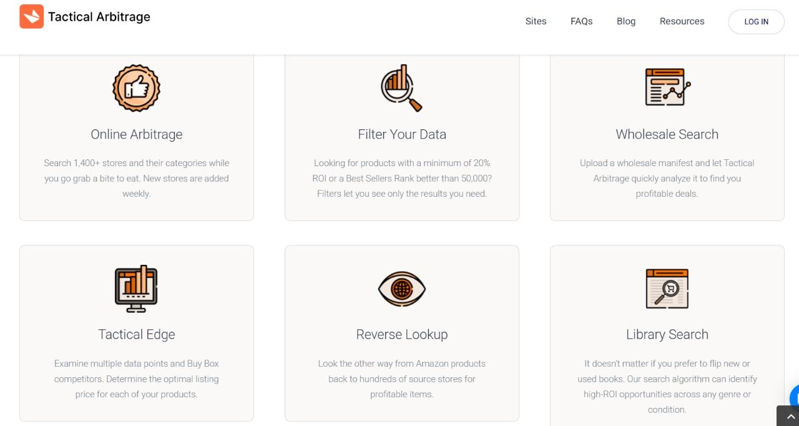Screen dimensions: 799x426
Task: Open the FAQs navigation link
Action: pos(581,21)
